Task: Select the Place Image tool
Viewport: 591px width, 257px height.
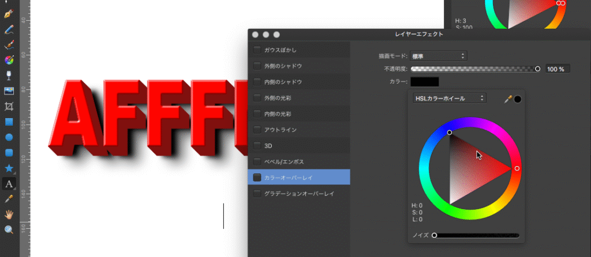Action: click(x=9, y=91)
